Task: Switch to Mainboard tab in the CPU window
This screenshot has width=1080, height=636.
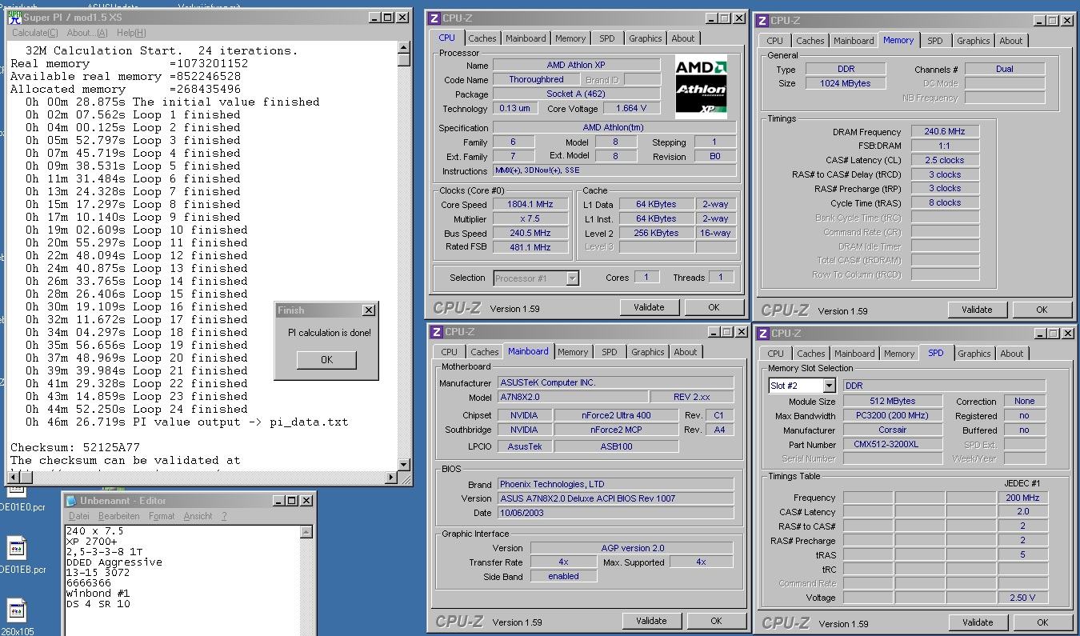Action: click(526, 38)
